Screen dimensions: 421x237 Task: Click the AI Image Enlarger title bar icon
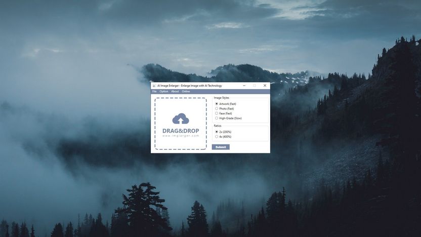[x=154, y=86]
